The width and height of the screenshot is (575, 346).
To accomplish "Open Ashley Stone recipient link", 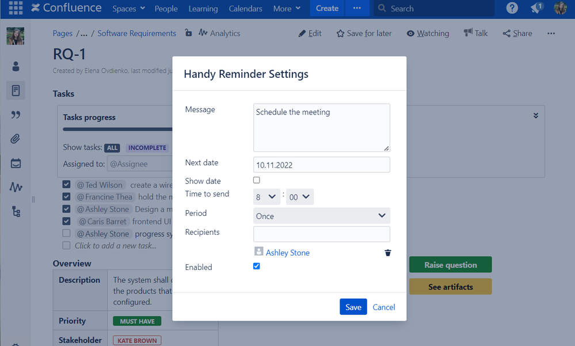I will click(288, 253).
